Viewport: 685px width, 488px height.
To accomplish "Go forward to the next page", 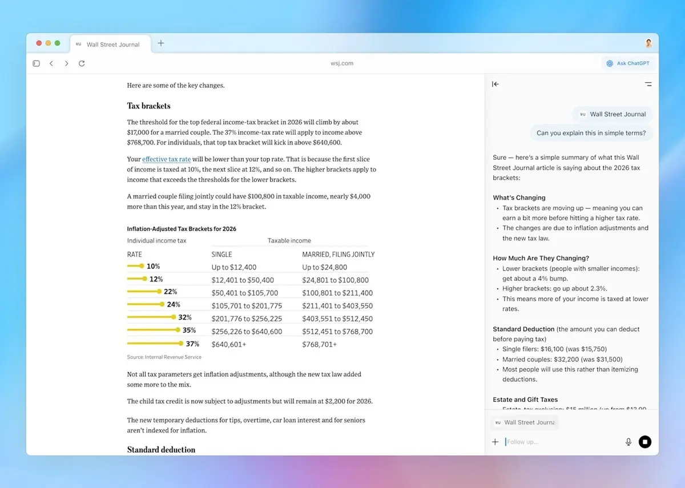I will 66,63.
